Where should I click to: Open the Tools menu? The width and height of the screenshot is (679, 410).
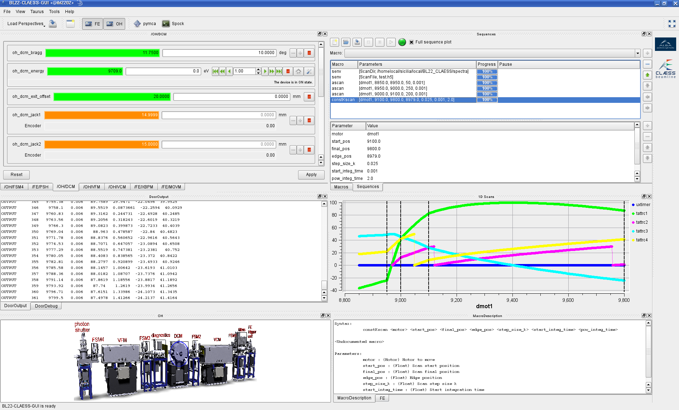pos(54,12)
